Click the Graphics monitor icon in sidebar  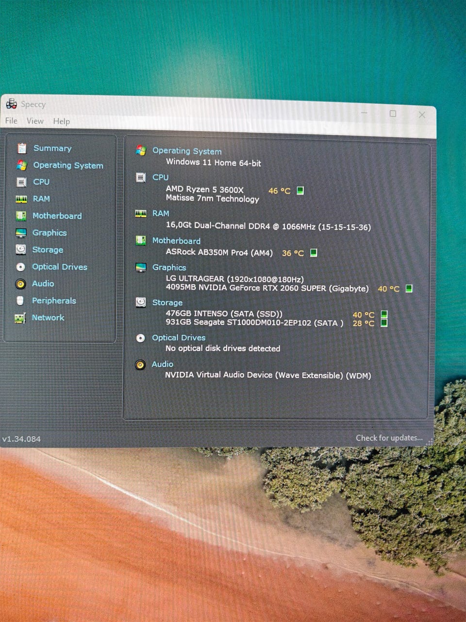21,233
